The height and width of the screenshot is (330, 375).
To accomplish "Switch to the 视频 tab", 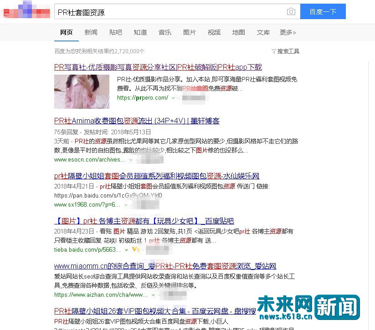I will click(214, 32).
